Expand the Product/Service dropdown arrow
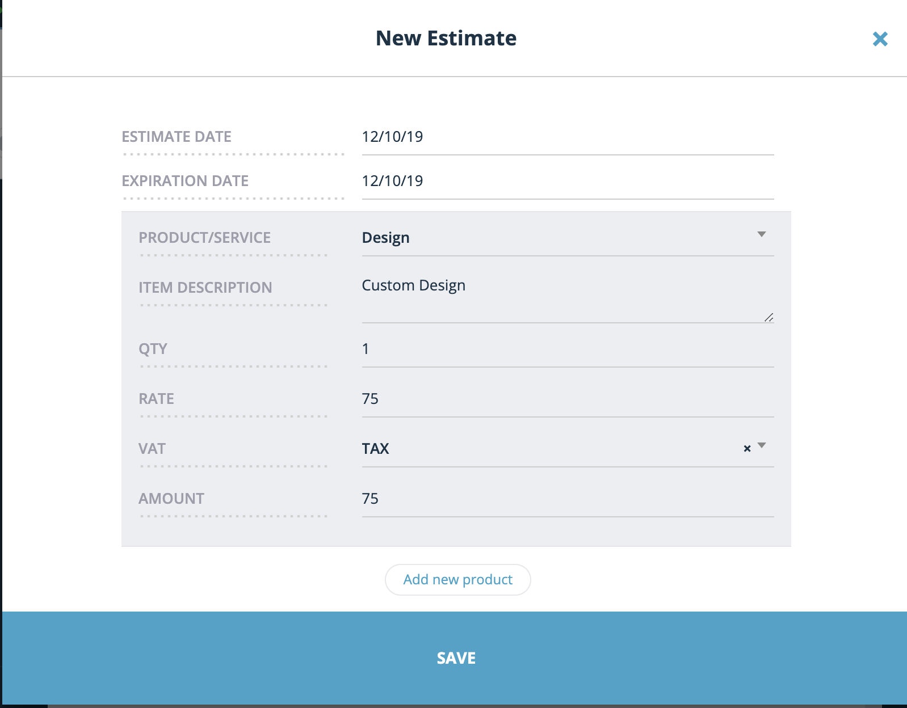This screenshot has width=907, height=708. [762, 234]
